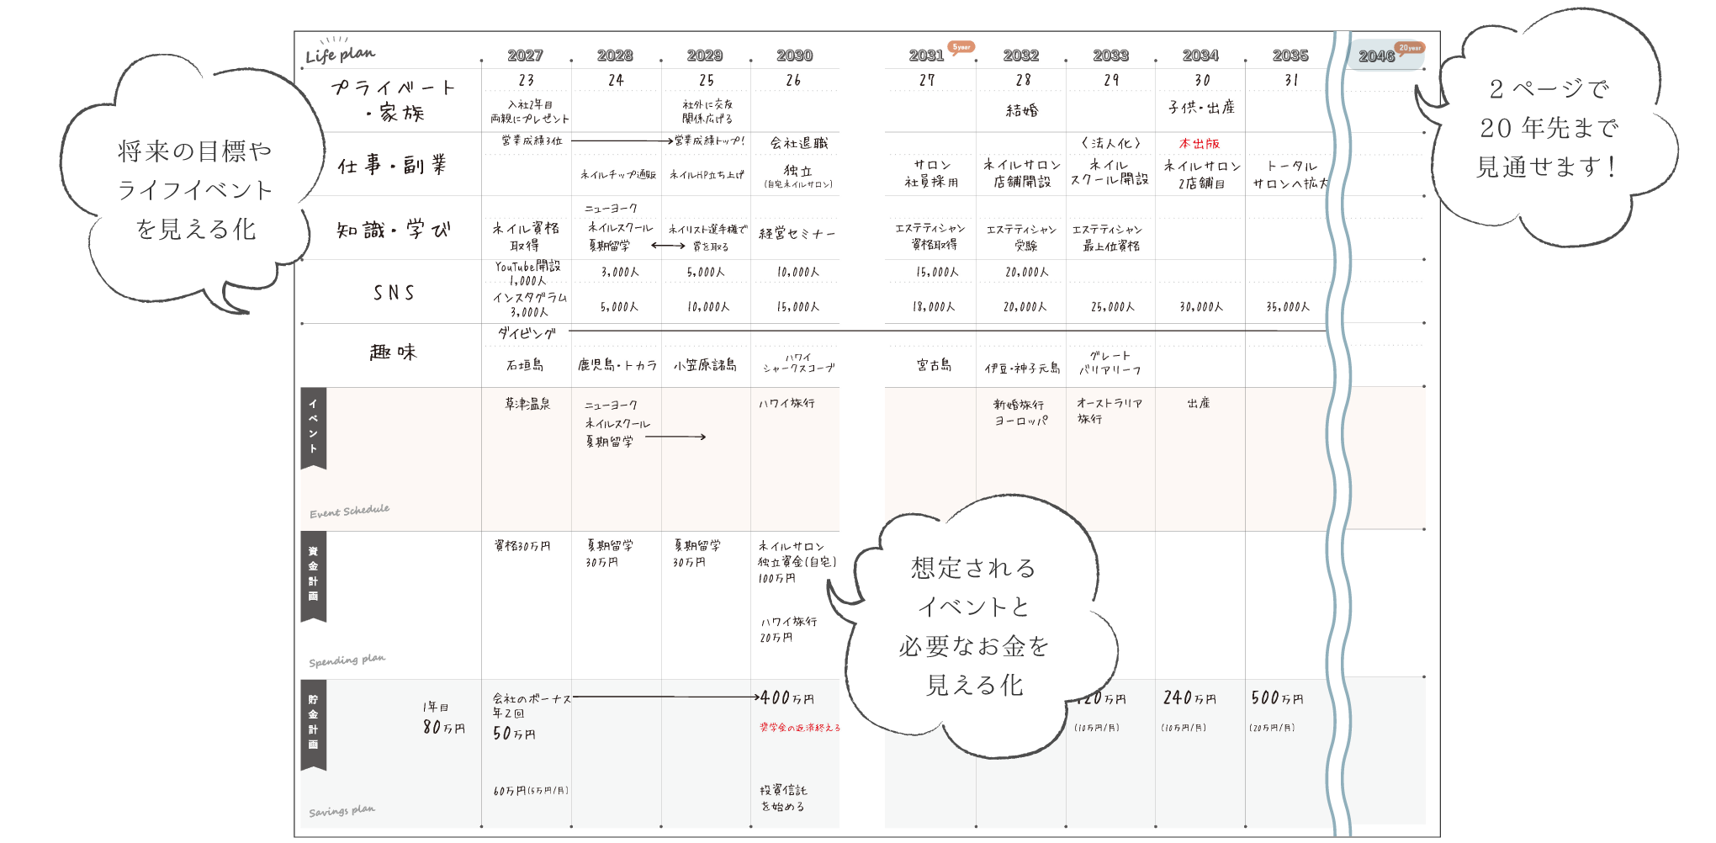Screen dimensions: 1716x843
Task: Click the 新婚旅行 ヨーロッパ event entry
Action: pyautogui.click(x=1020, y=412)
